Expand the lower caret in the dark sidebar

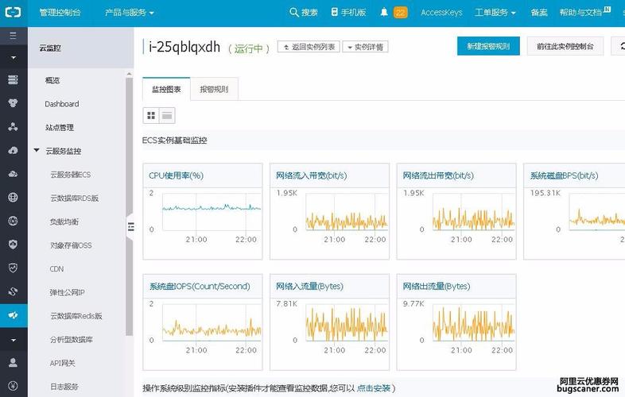pyautogui.click(x=14, y=341)
